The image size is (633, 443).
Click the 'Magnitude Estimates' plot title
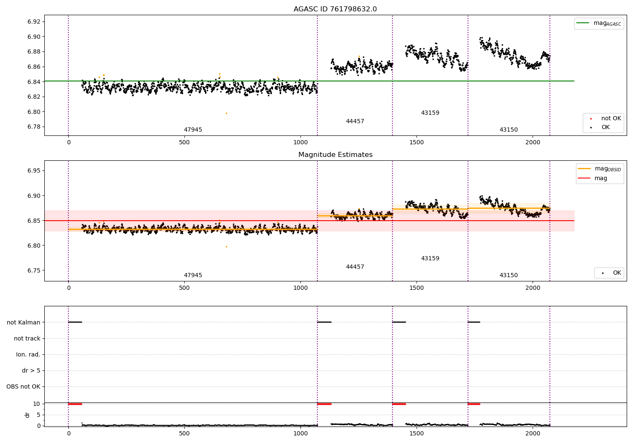(335, 155)
